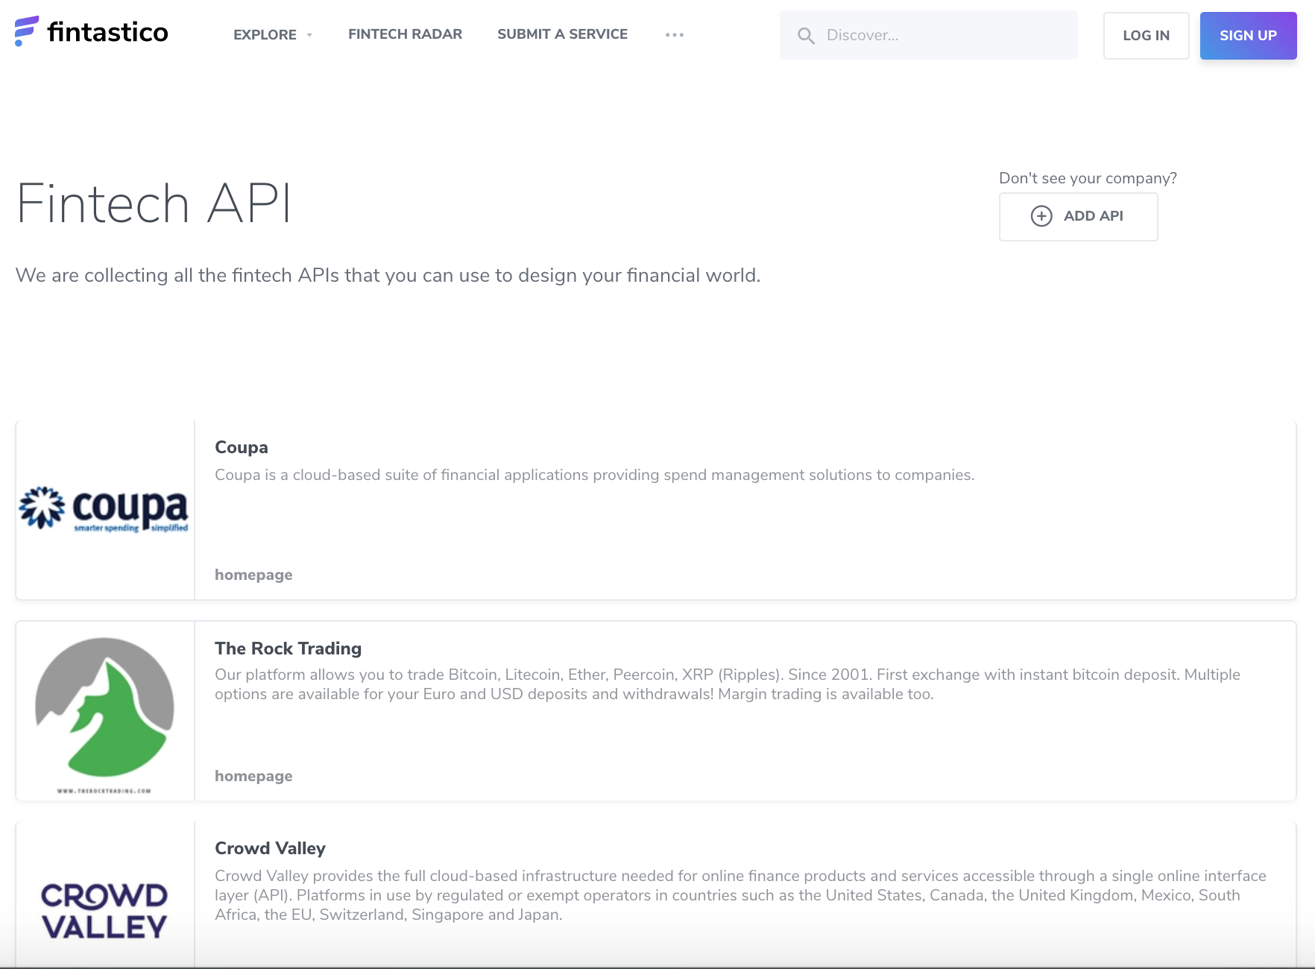The image size is (1315, 969).
Task: Click the fintastico logo icon
Action: pyautogui.click(x=26, y=31)
